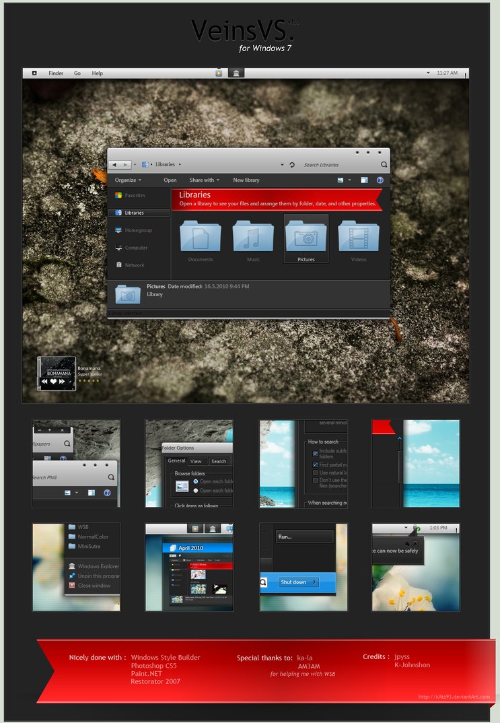Click the start icon in the top taskbar
Image resolution: width=500 pixels, height=723 pixels.
34,73
